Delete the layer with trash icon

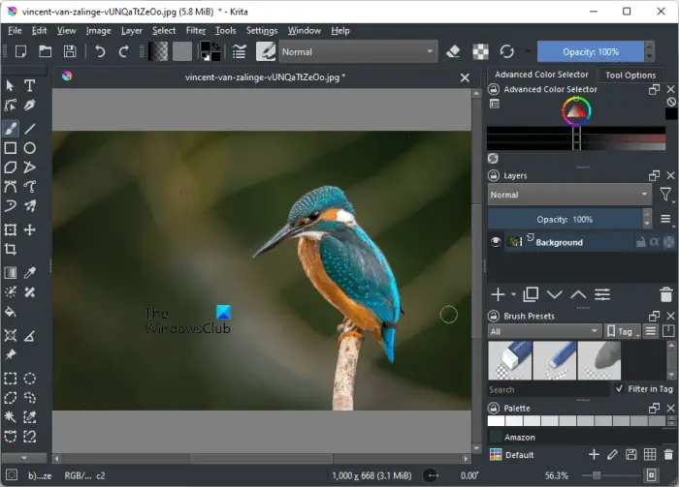(x=666, y=294)
